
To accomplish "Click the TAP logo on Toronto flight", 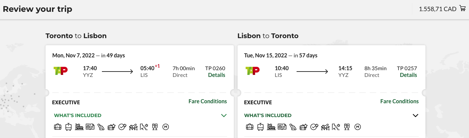I will pyautogui.click(x=61, y=71).
